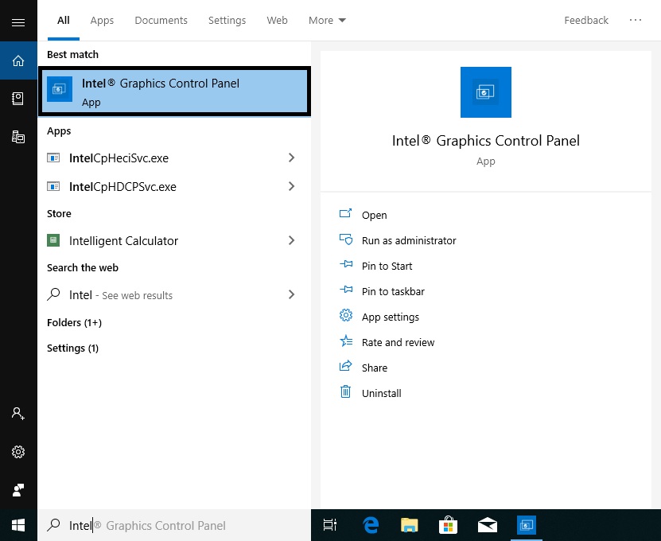Image resolution: width=661 pixels, height=541 pixels.
Task: Click the Feedback link
Action: pos(586,21)
